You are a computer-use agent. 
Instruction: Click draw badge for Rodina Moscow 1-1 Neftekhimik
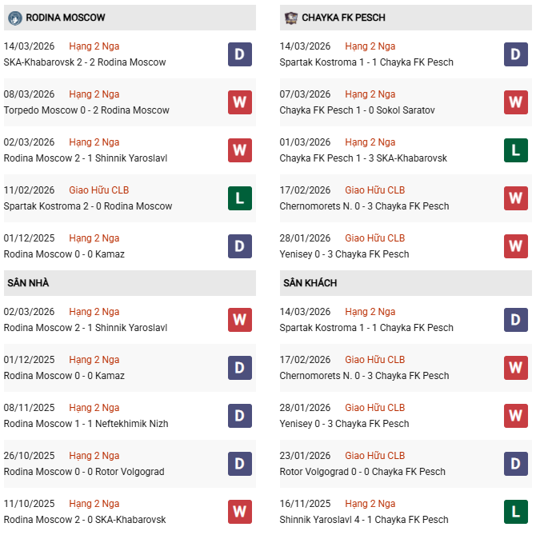[x=240, y=416]
